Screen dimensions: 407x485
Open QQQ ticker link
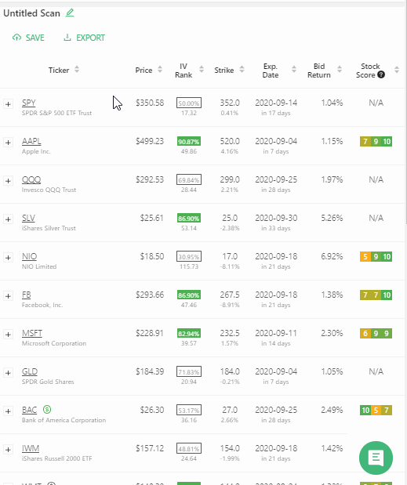31,179
